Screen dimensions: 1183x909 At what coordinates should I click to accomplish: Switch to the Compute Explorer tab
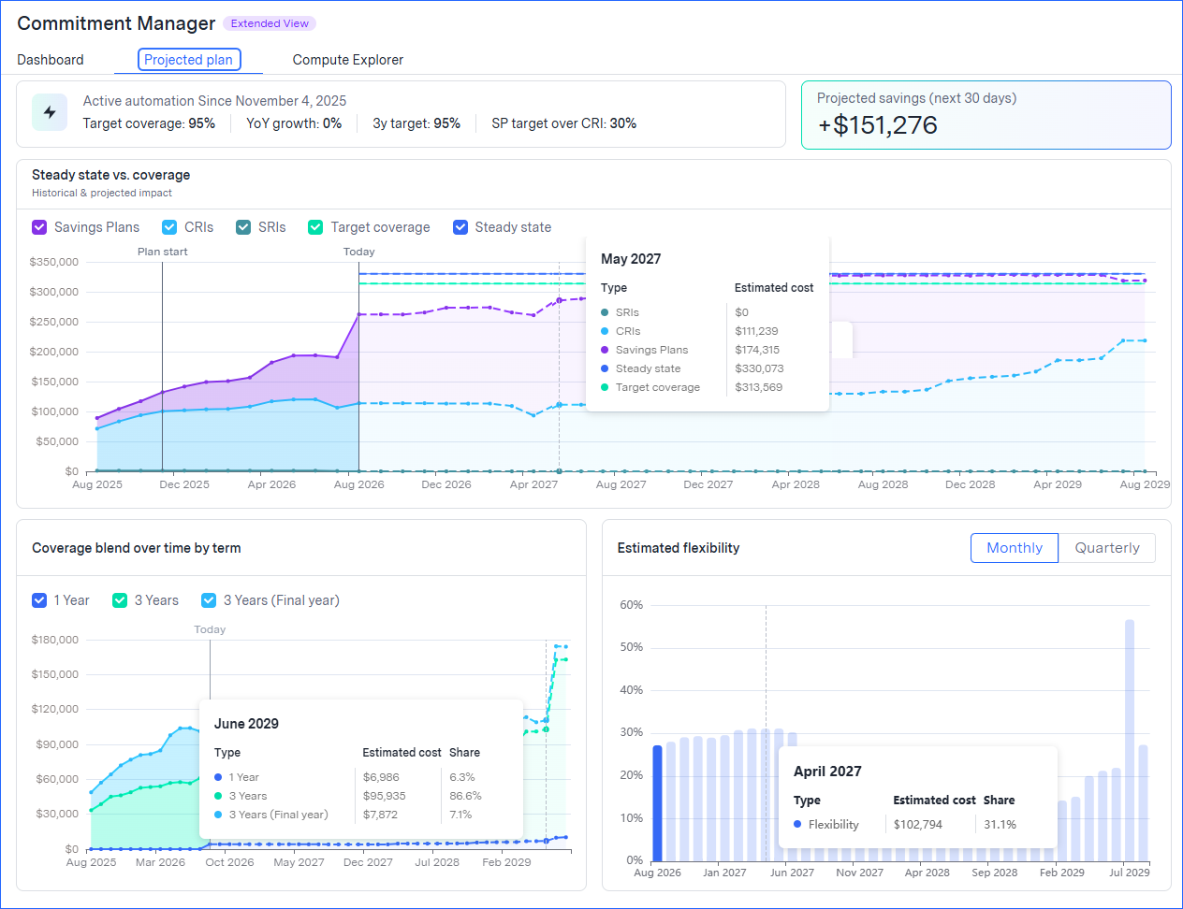click(x=348, y=60)
